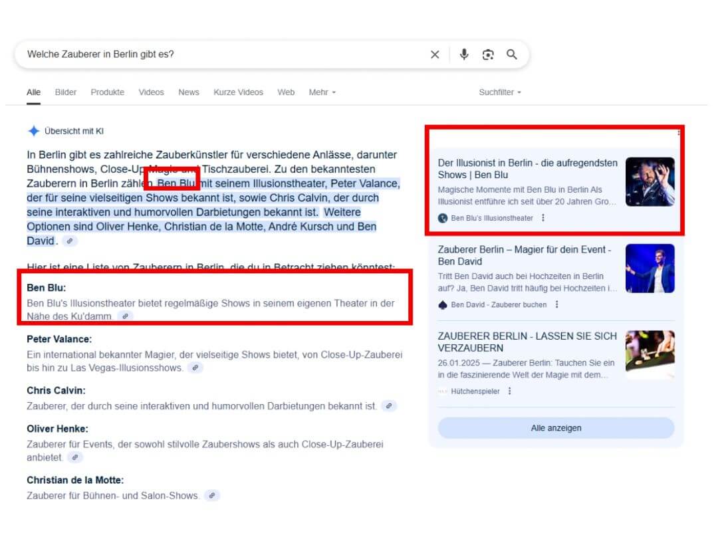Submit search with the magnifying glass icon
Viewport: 718px width, 545px height.
[x=512, y=54]
